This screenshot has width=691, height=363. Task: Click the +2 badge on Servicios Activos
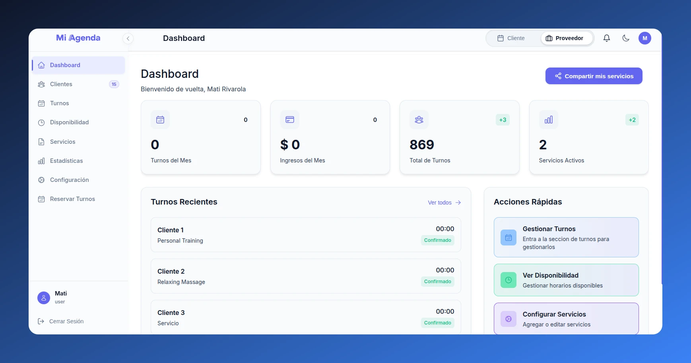pos(632,120)
